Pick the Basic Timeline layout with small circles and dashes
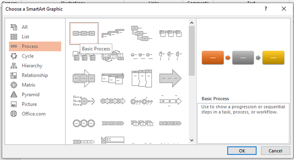The height and width of the screenshot is (160, 294). pos(141,56)
